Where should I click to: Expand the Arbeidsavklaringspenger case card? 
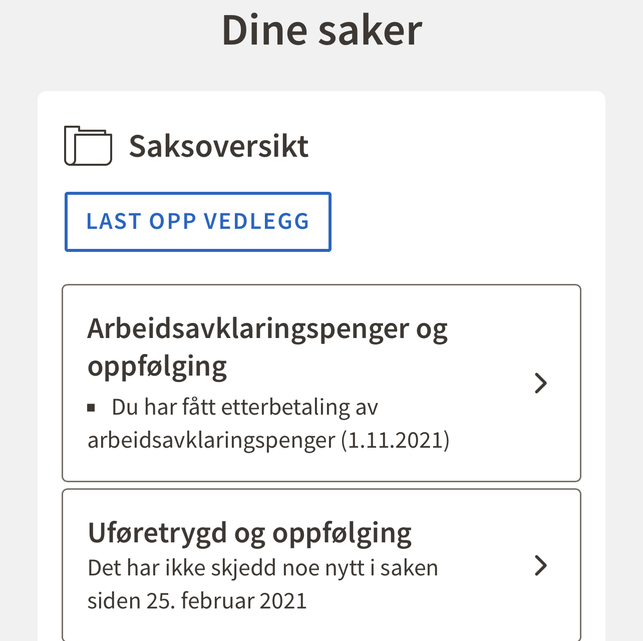pos(321,383)
